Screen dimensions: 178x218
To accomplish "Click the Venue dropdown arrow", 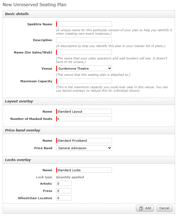I will pyautogui.click(x=110, y=69).
